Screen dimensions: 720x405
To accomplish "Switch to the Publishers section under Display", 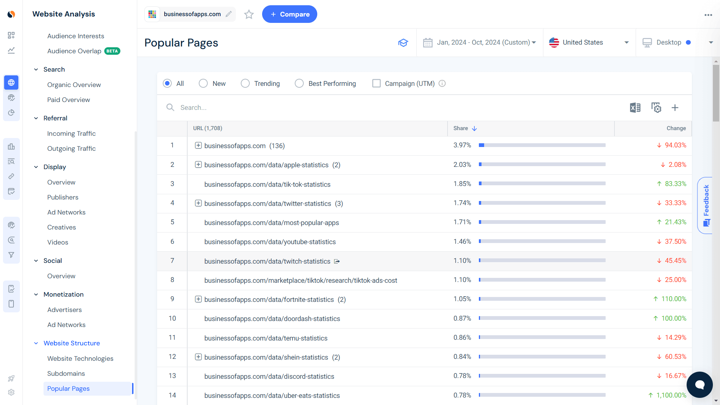I will click(63, 197).
